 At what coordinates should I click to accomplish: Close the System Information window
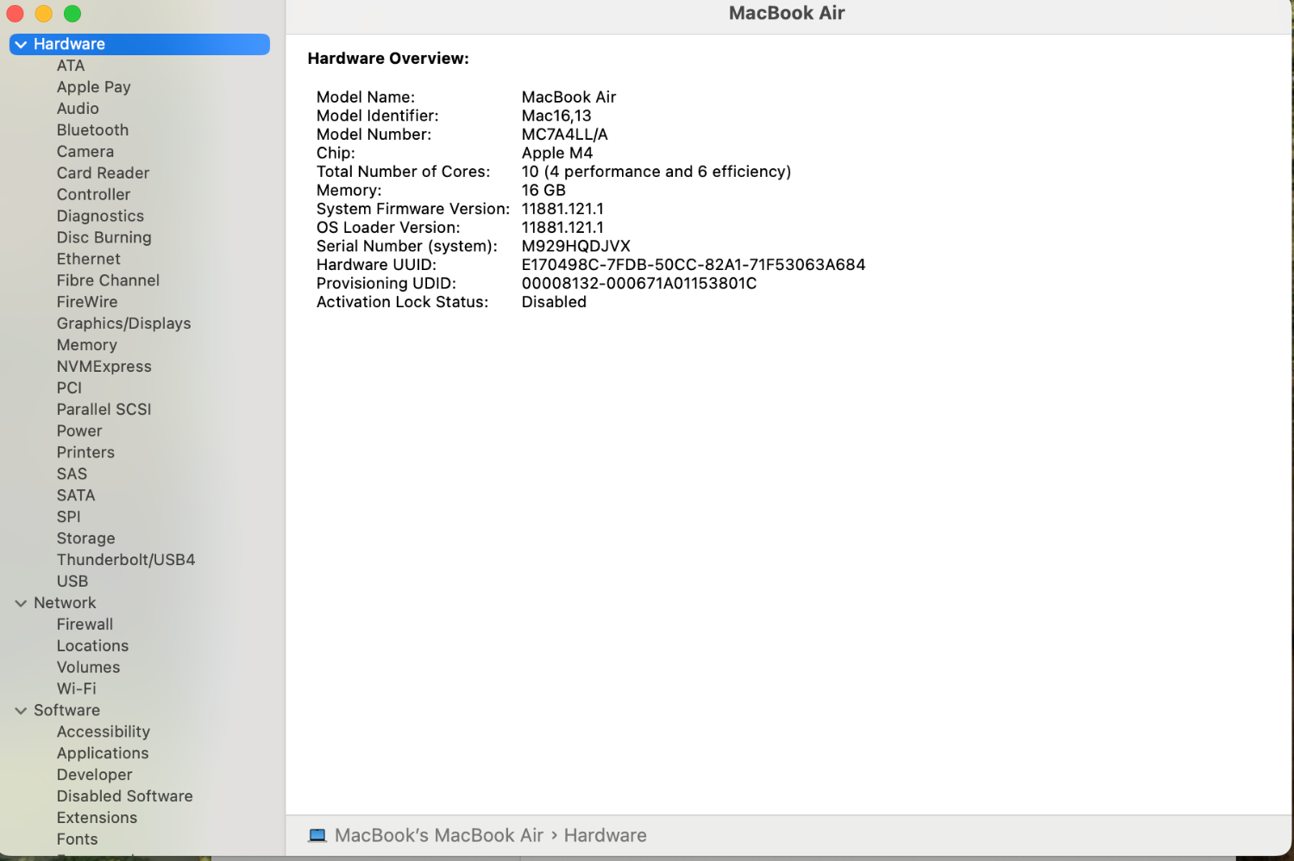(15, 14)
